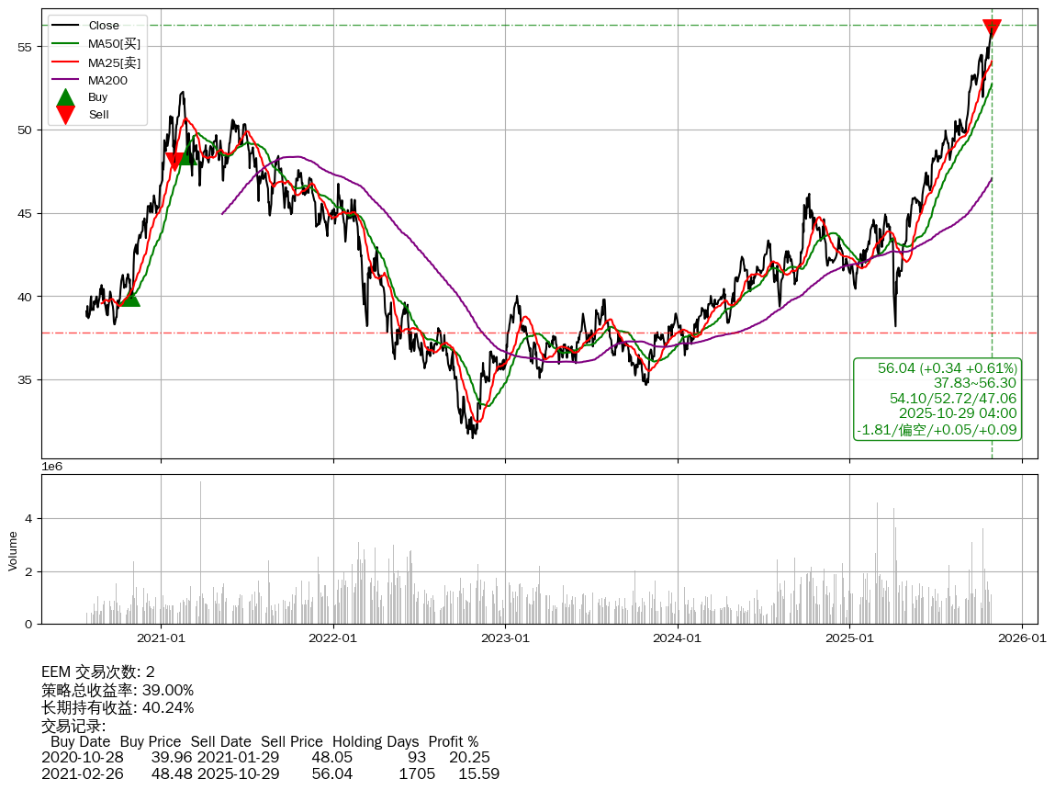Screen dimensions: 1055x790
Task: Click the red Sell marker in early 2021
Action: point(174,162)
